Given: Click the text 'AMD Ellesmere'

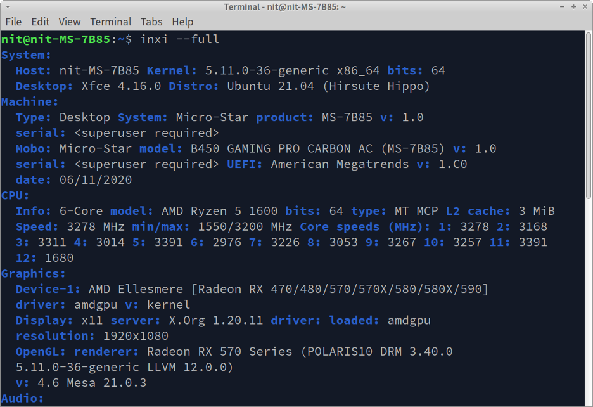Looking at the screenshot, I should 136,289.
